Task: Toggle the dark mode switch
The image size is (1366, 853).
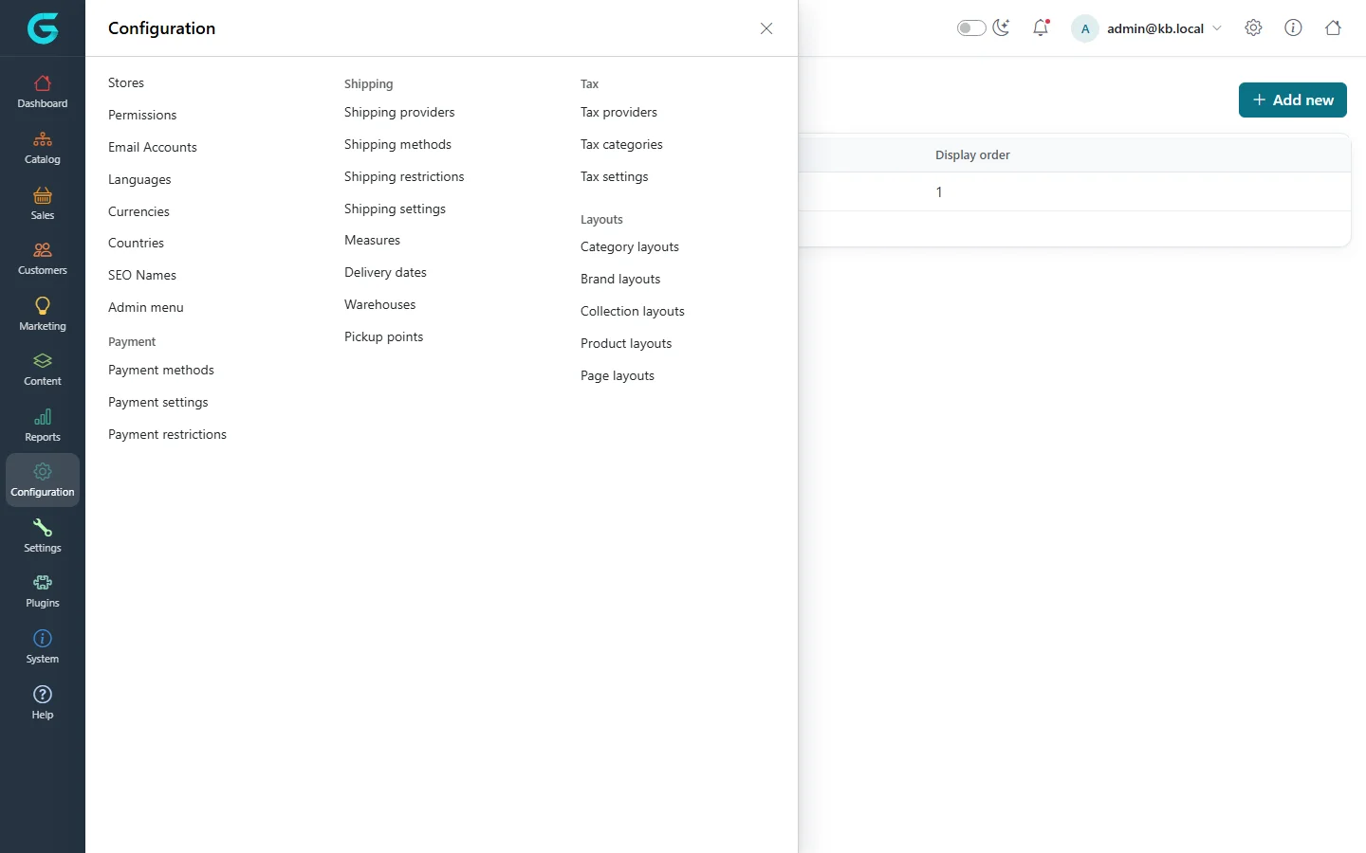Action: tap(971, 28)
